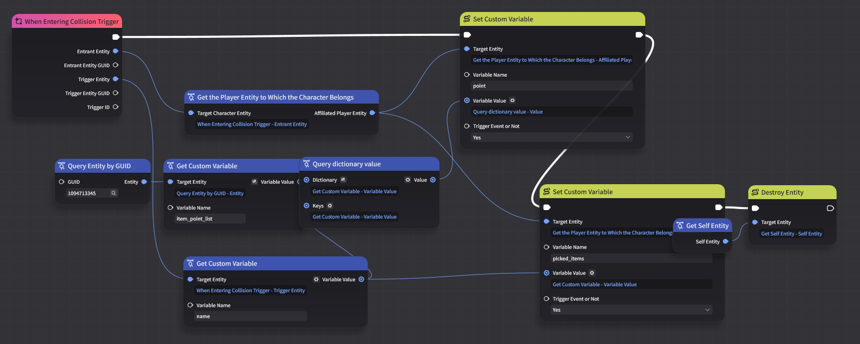Click the Destroy Entity execution output pin
860x344 pixels.
pos(830,208)
